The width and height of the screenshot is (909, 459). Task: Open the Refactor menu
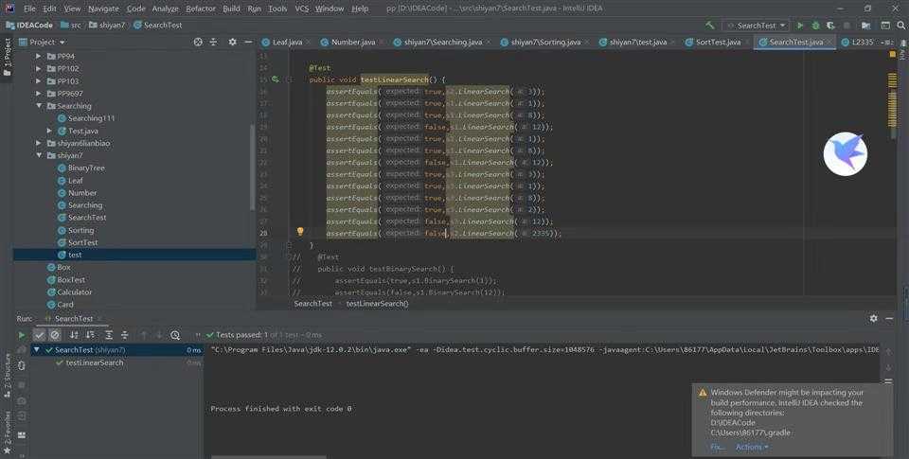201,9
